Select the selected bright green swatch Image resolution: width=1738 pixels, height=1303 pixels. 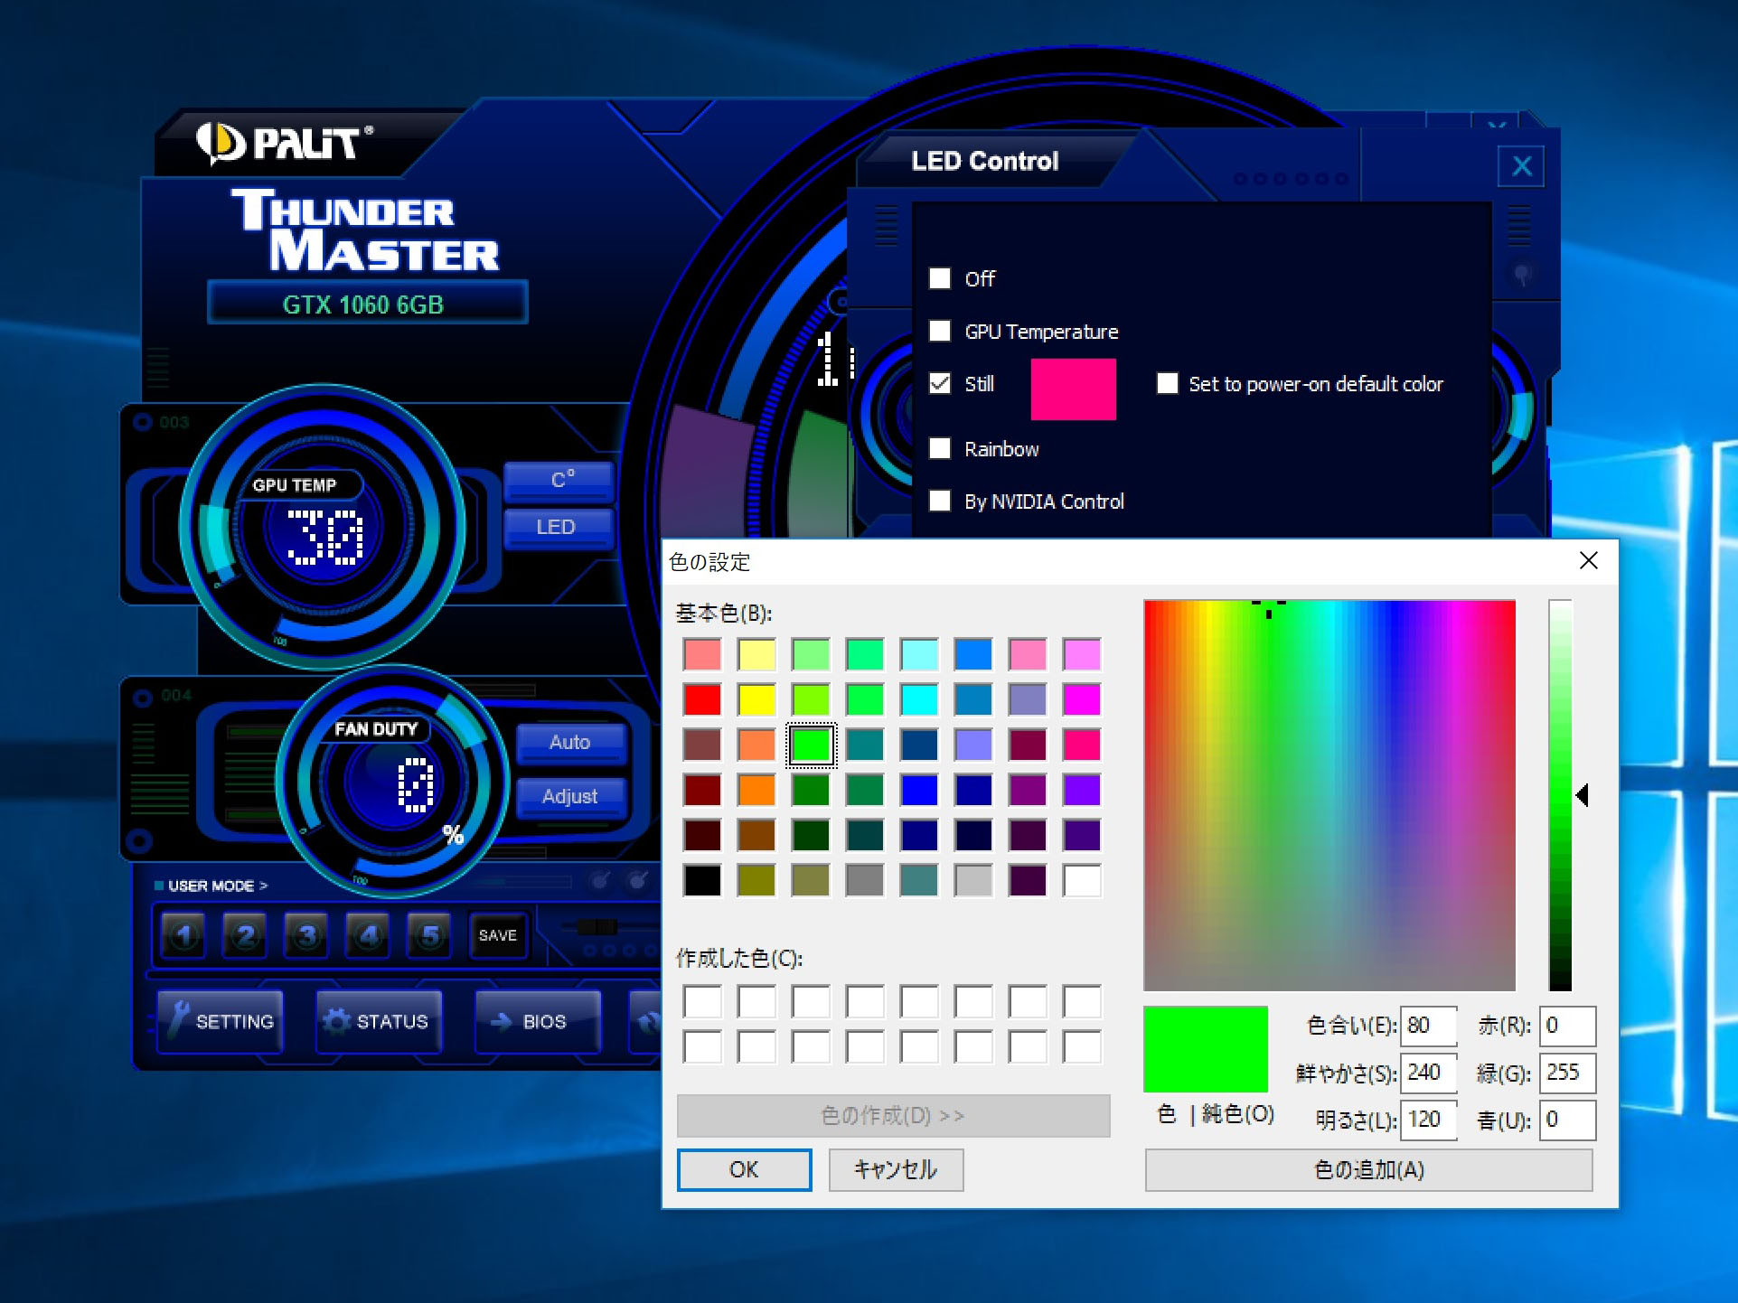click(x=811, y=745)
